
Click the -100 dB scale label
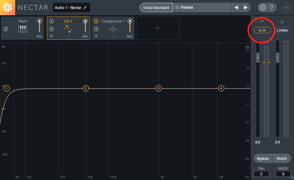click(x=4, y=155)
